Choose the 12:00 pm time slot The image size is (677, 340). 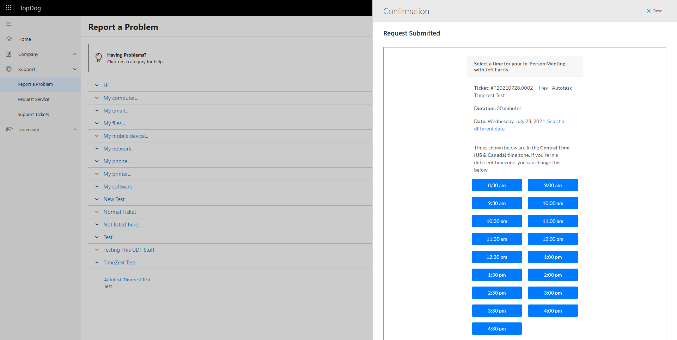[553, 239]
